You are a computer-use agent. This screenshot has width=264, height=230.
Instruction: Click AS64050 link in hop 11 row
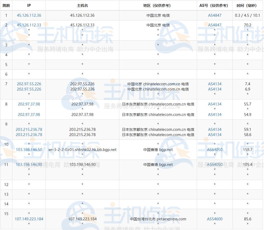pyautogui.click(x=215, y=165)
